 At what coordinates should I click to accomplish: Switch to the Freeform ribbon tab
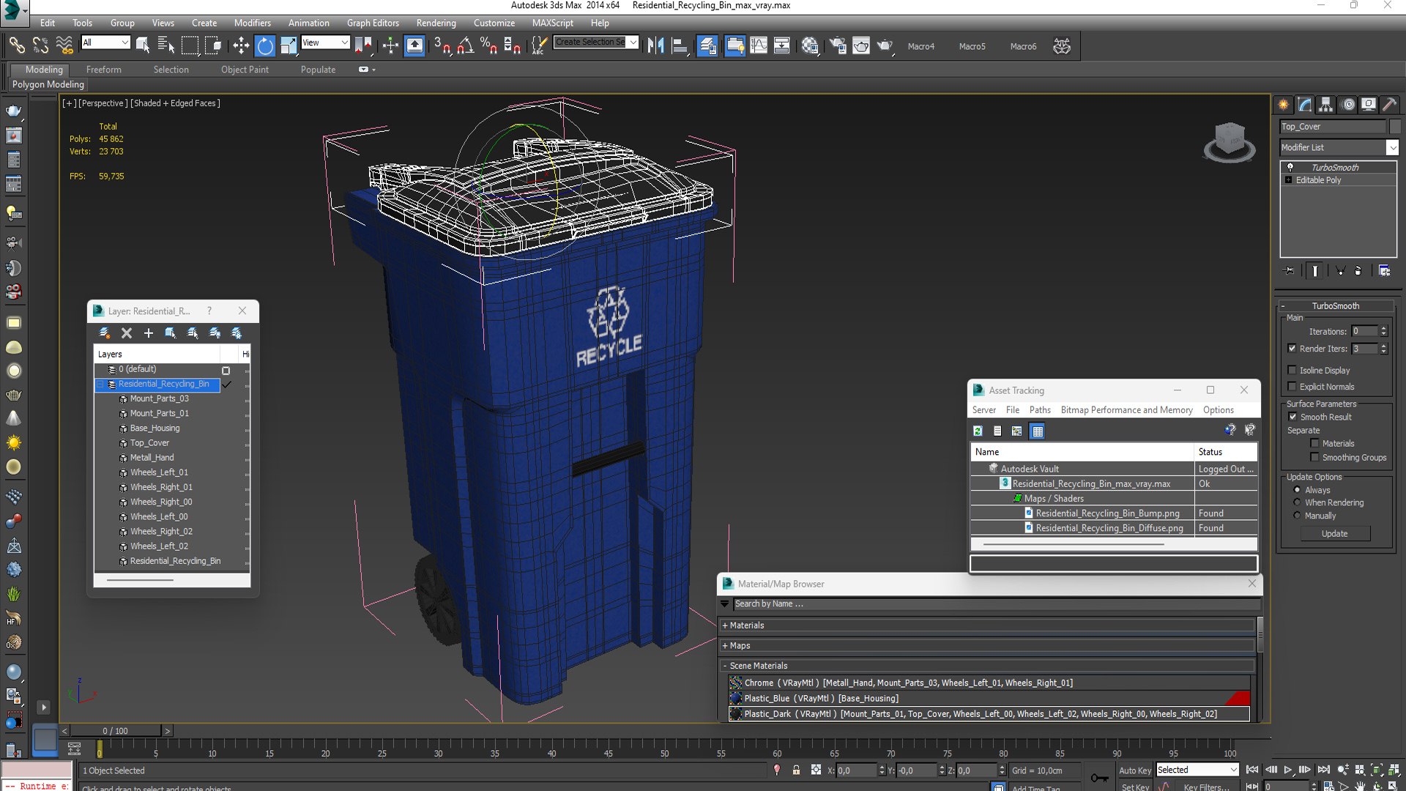pos(104,70)
